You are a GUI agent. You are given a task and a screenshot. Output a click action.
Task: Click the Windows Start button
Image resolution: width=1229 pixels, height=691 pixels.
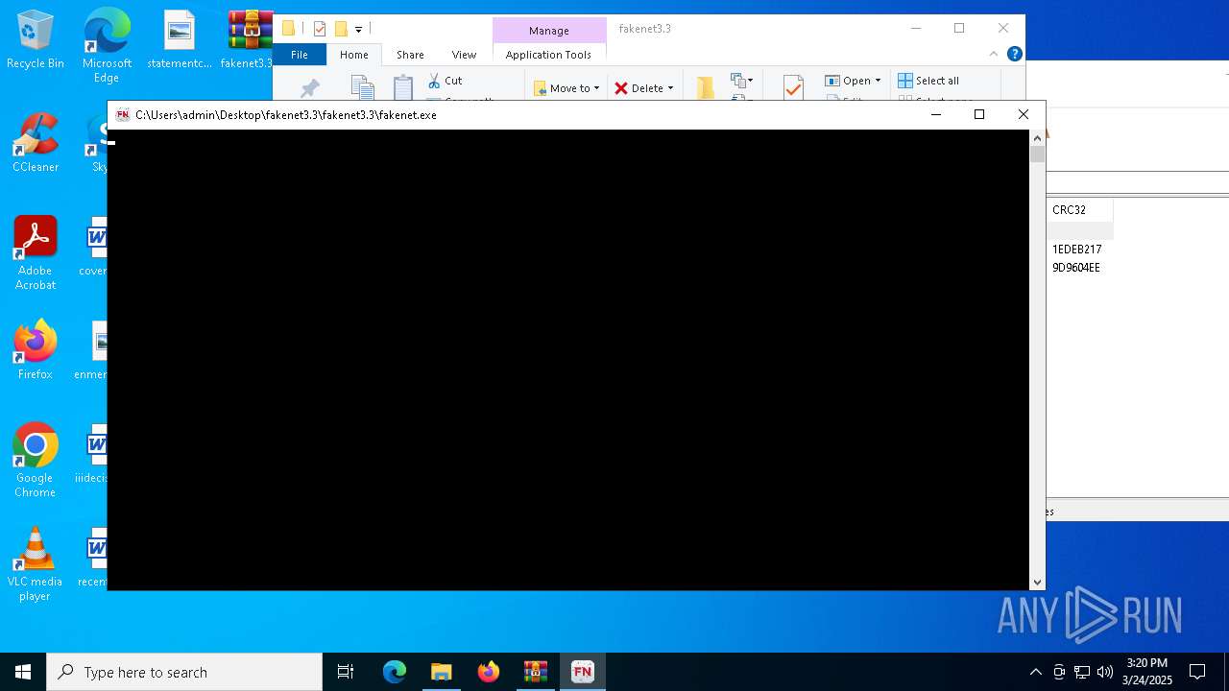coord(23,672)
